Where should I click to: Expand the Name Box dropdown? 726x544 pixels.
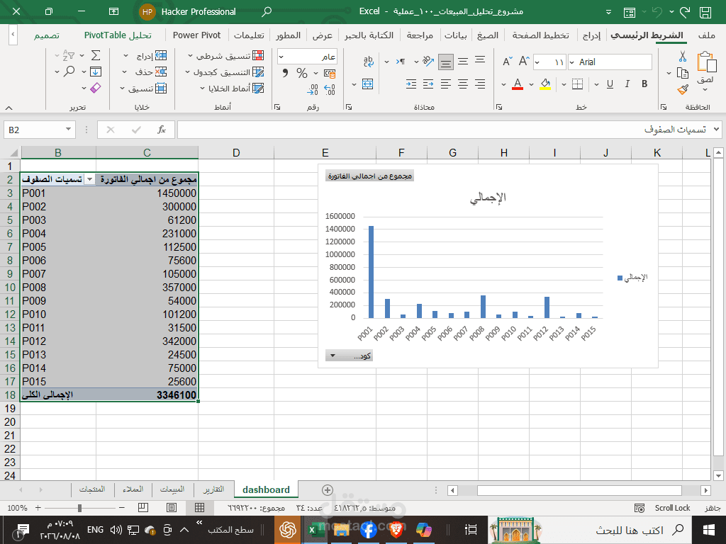(x=68, y=130)
